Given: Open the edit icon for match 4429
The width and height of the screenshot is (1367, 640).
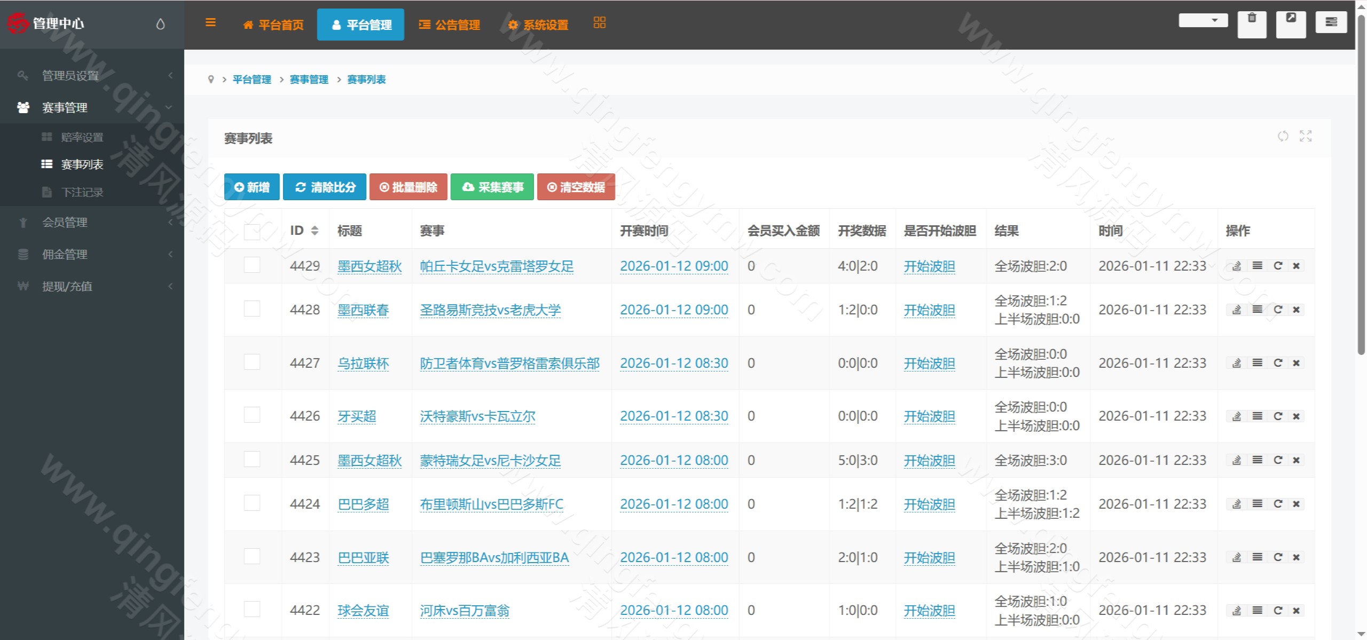Looking at the screenshot, I should pos(1236,265).
